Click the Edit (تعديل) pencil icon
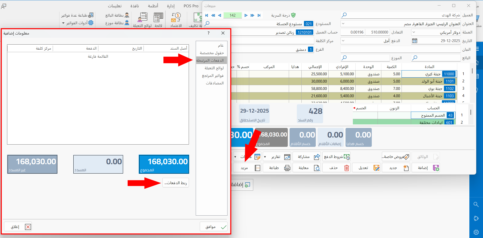Image resolution: width=483 pixels, height=238 pixels. pyautogui.click(x=376, y=168)
